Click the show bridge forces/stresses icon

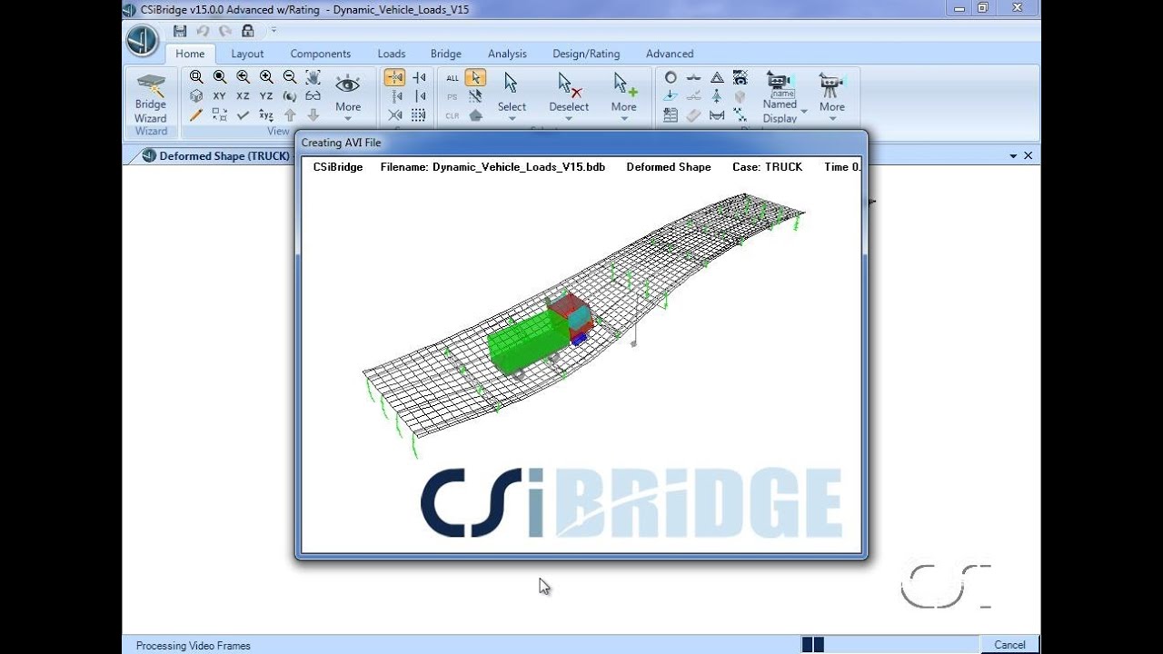pos(717,115)
